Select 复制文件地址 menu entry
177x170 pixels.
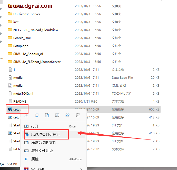click(x=42, y=151)
